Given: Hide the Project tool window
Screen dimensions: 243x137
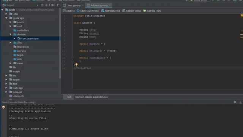Looking at the screenshot, I should click(58, 5).
